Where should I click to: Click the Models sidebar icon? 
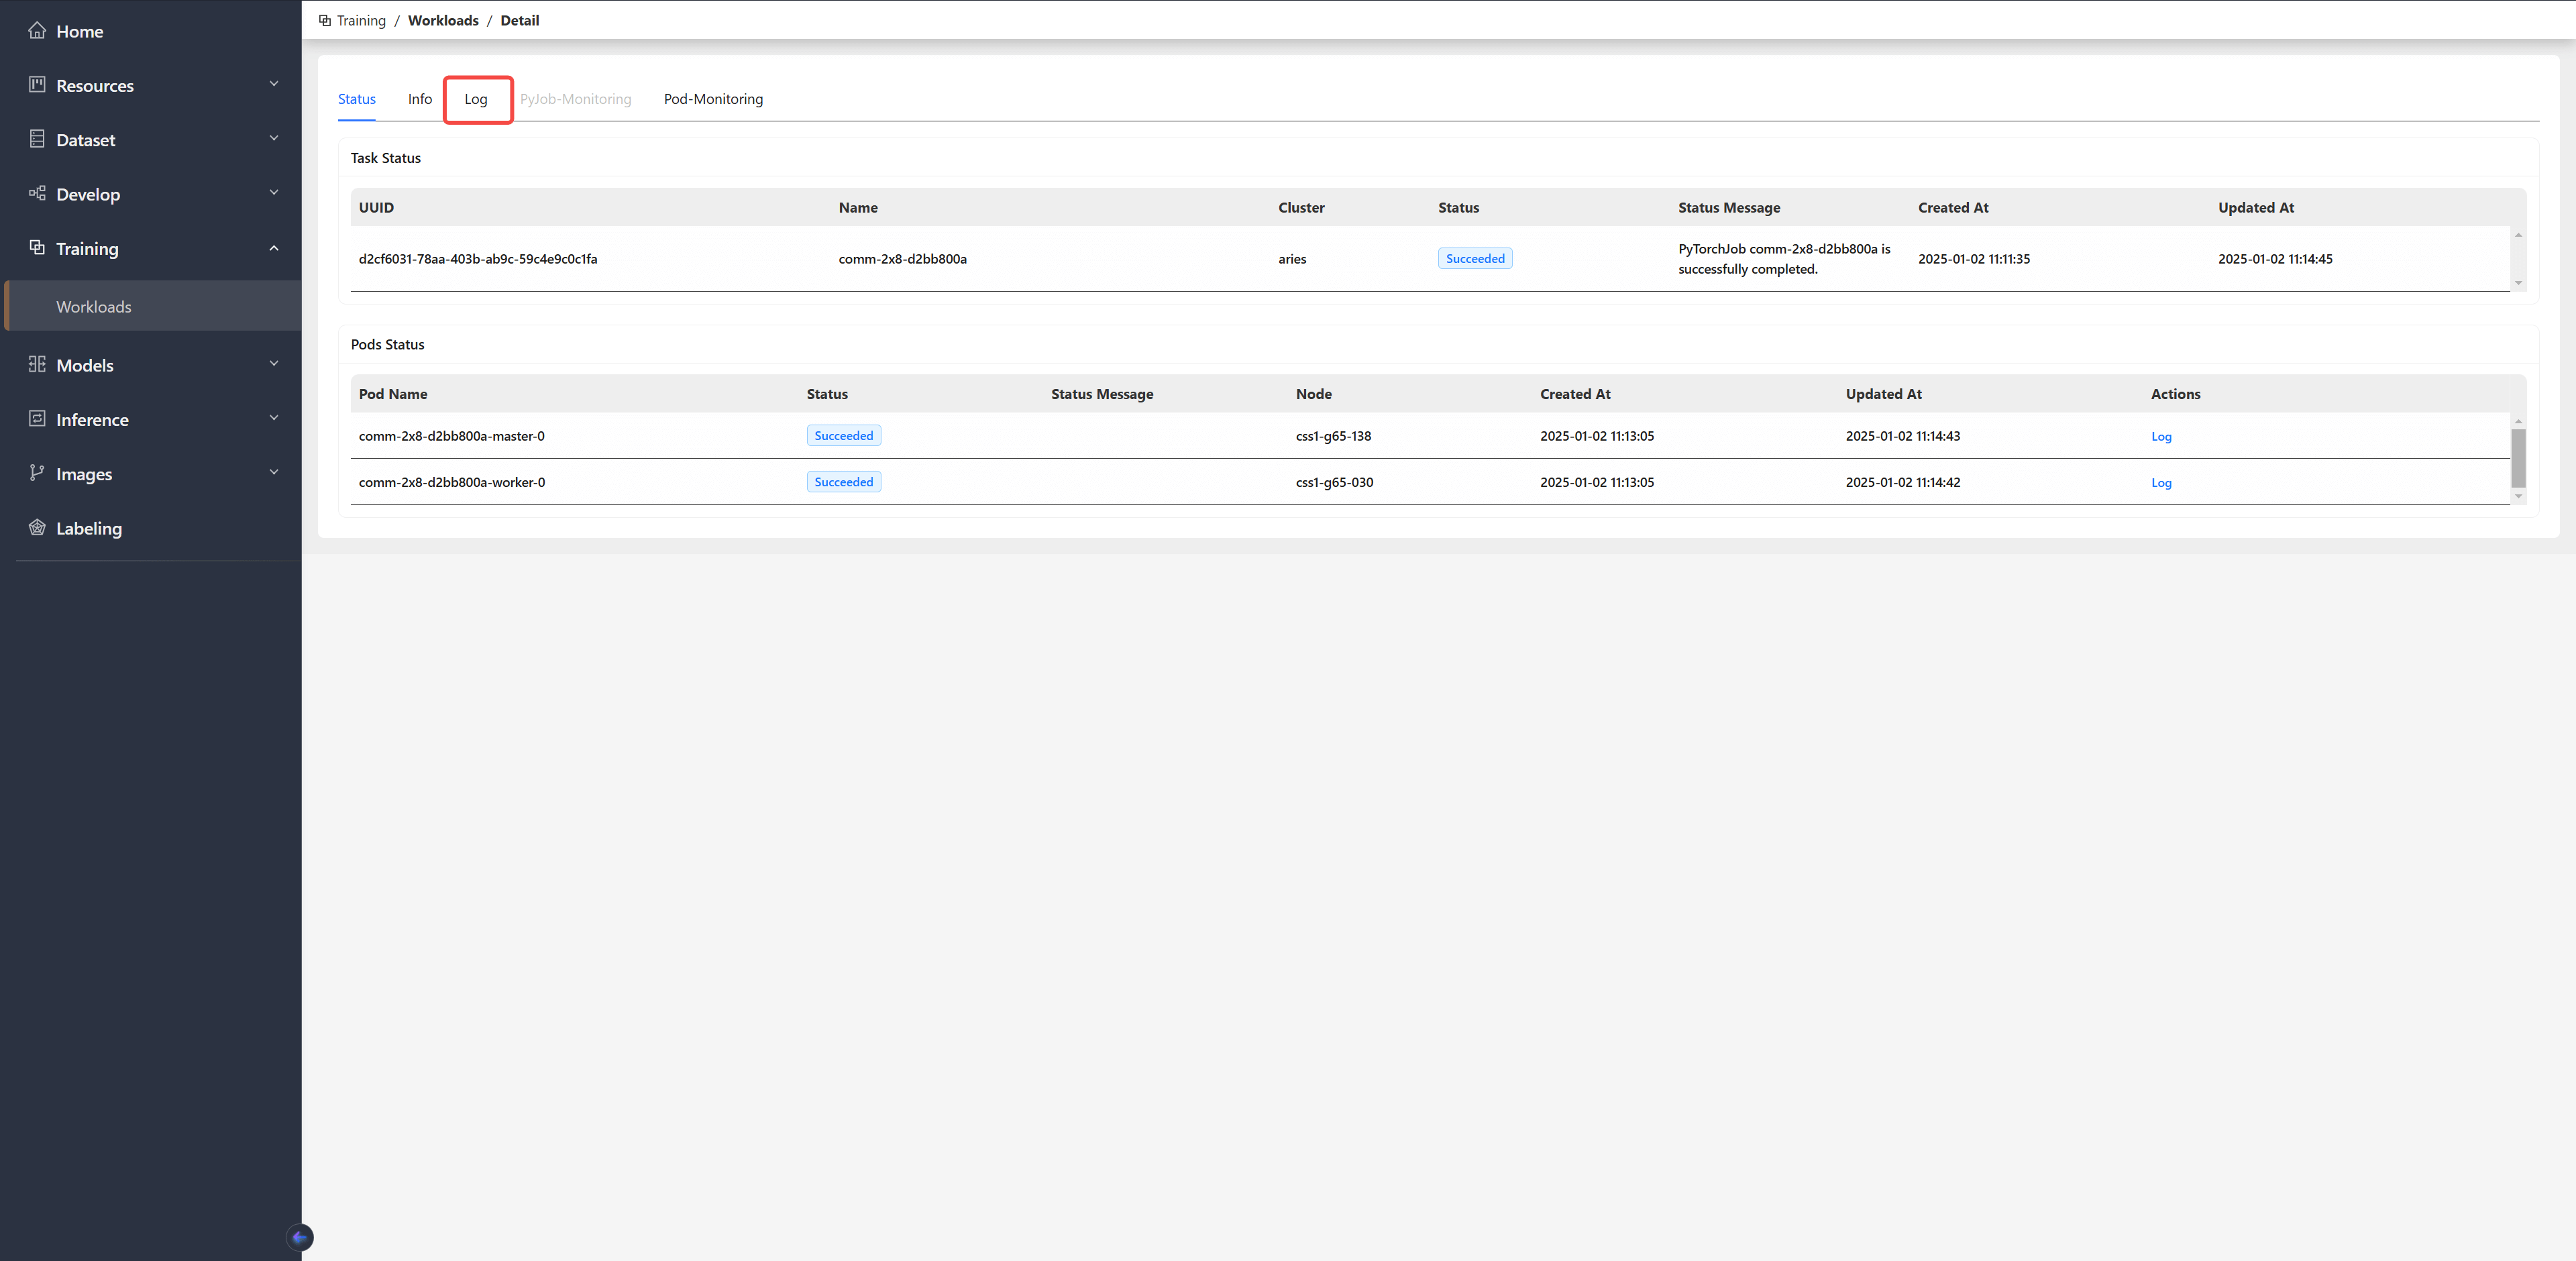[x=37, y=364]
